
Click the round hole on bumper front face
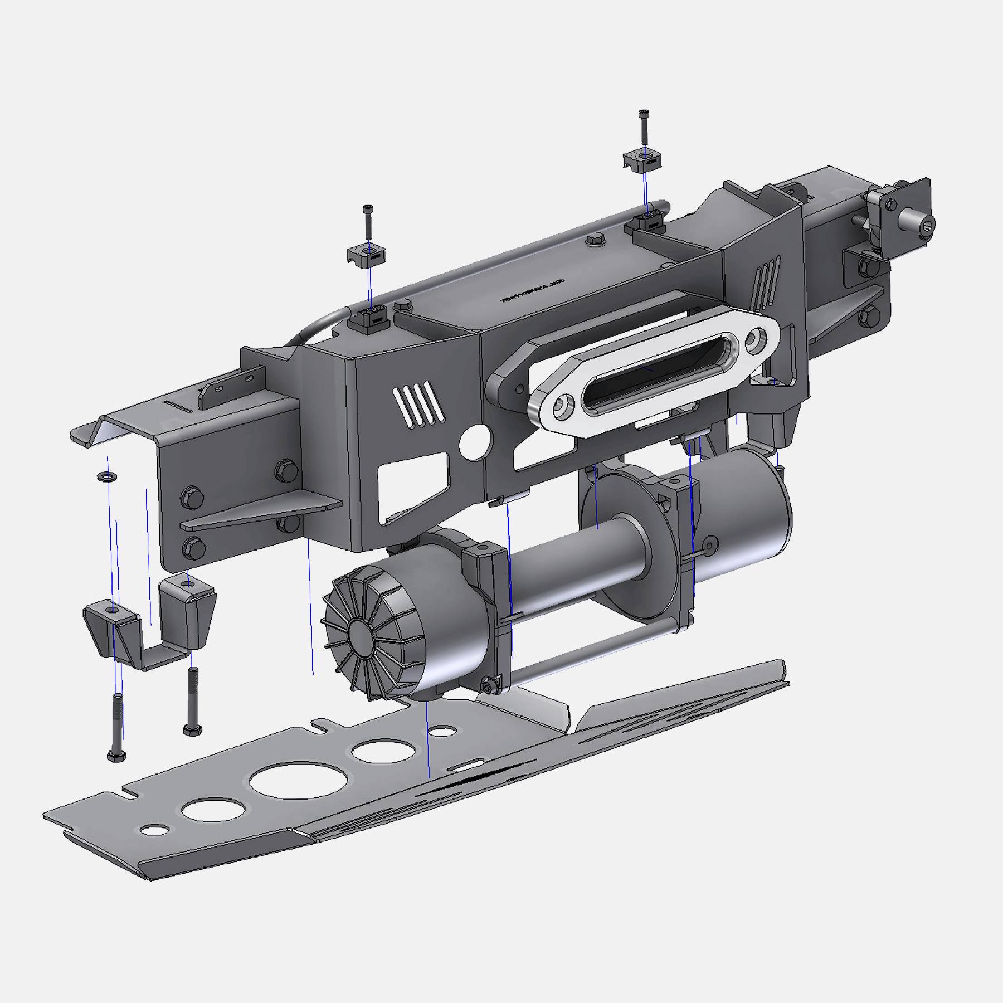[475, 442]
